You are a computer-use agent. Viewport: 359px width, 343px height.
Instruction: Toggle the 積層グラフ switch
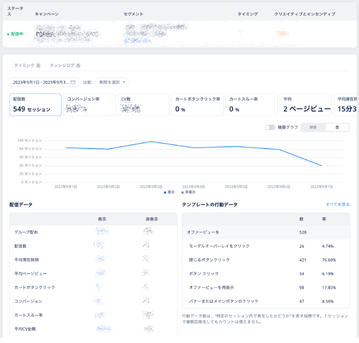[270, 127]
